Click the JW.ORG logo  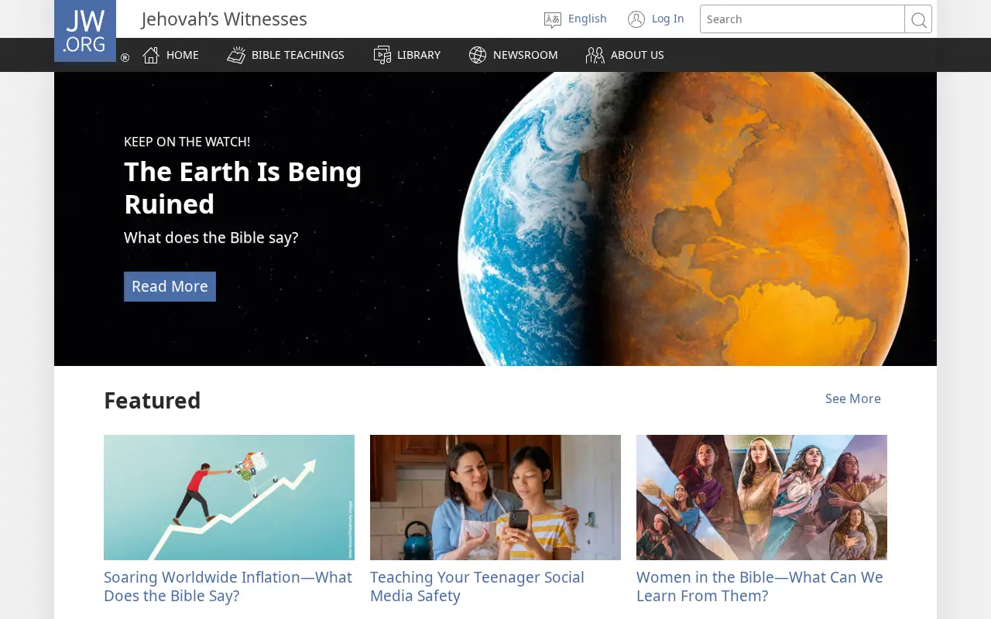85,31
